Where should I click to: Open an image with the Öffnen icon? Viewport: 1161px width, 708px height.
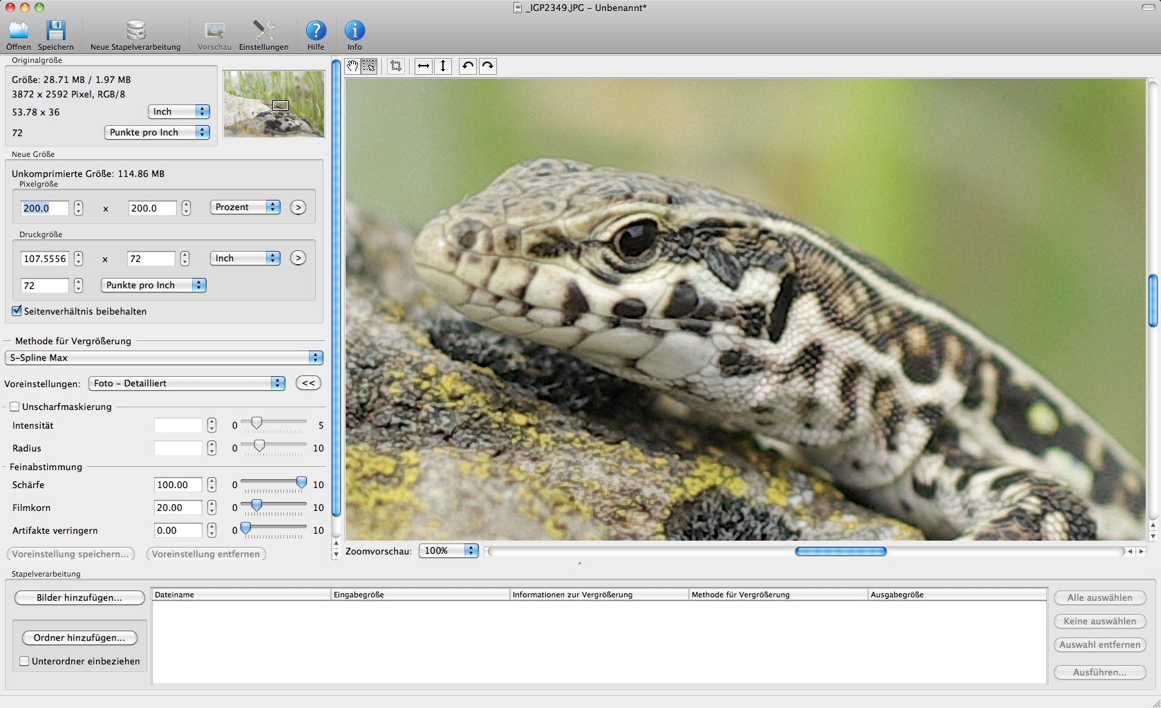click(x=19, y=31)
